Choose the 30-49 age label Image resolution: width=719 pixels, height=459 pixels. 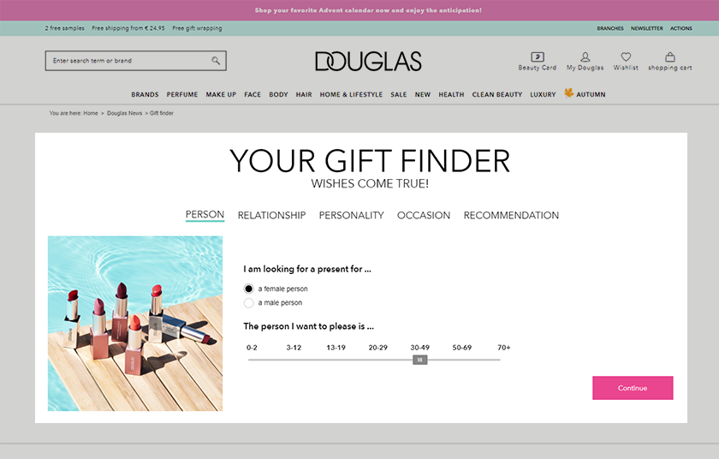[x=420, y=348]
